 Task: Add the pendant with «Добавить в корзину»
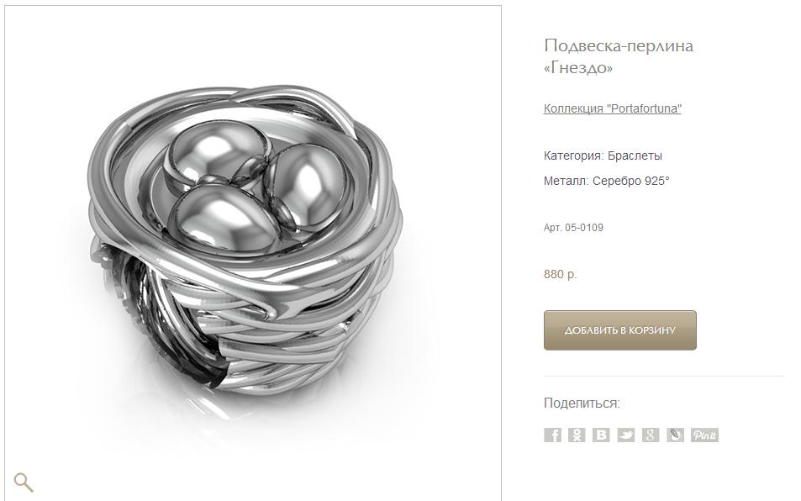[x=620, y=330]
